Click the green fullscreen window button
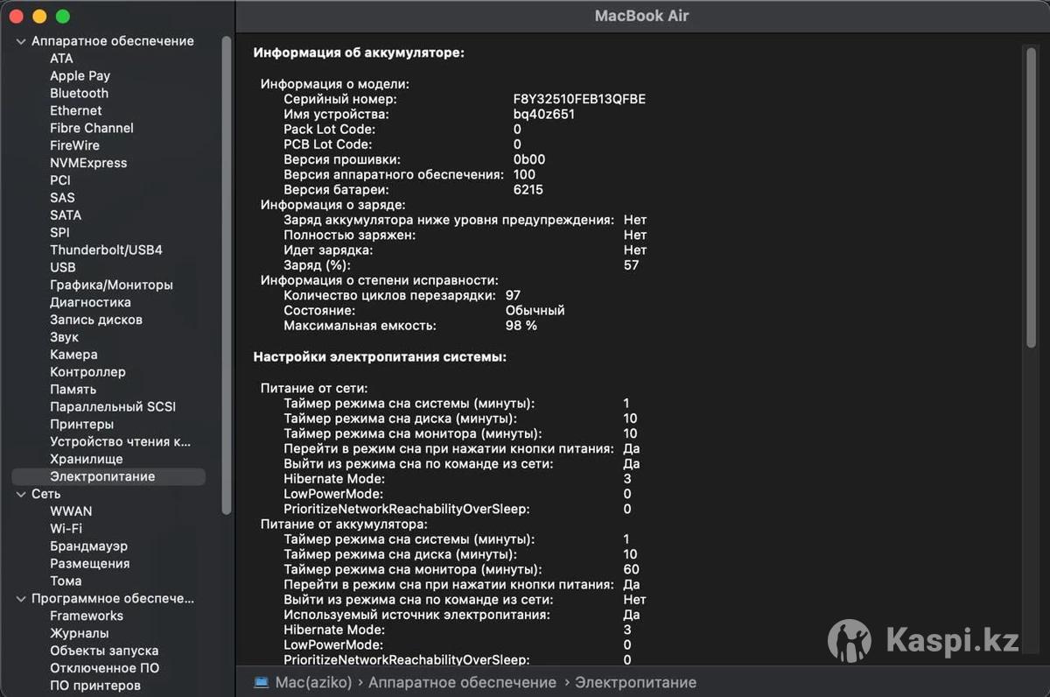The height and width of the screenshot is (697, 1050). point(62,17)
